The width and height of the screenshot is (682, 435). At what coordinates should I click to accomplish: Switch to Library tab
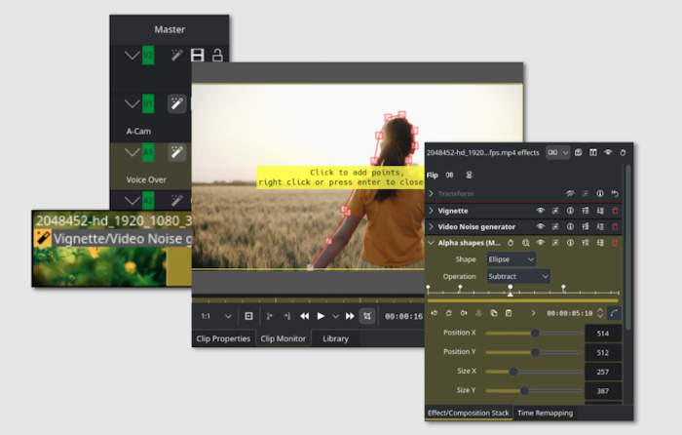coord(335,338)
